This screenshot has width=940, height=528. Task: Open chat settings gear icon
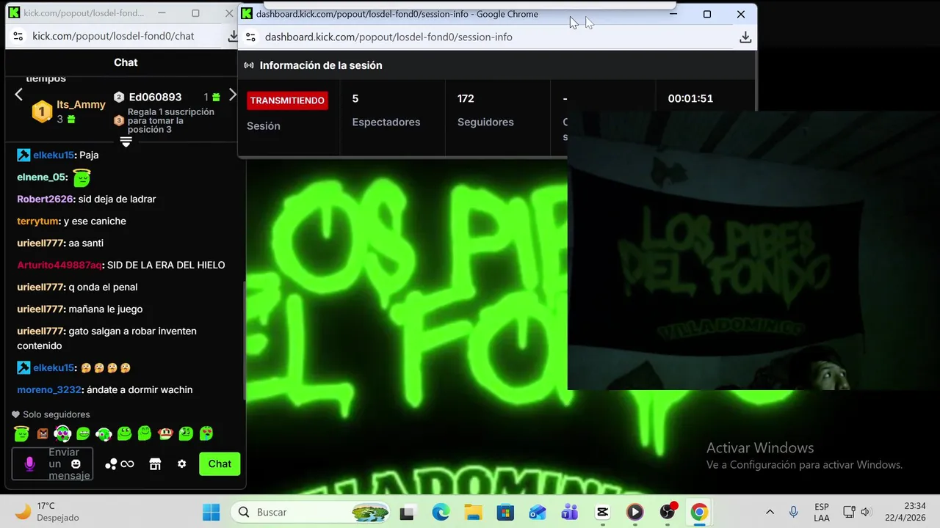(181, 464)
